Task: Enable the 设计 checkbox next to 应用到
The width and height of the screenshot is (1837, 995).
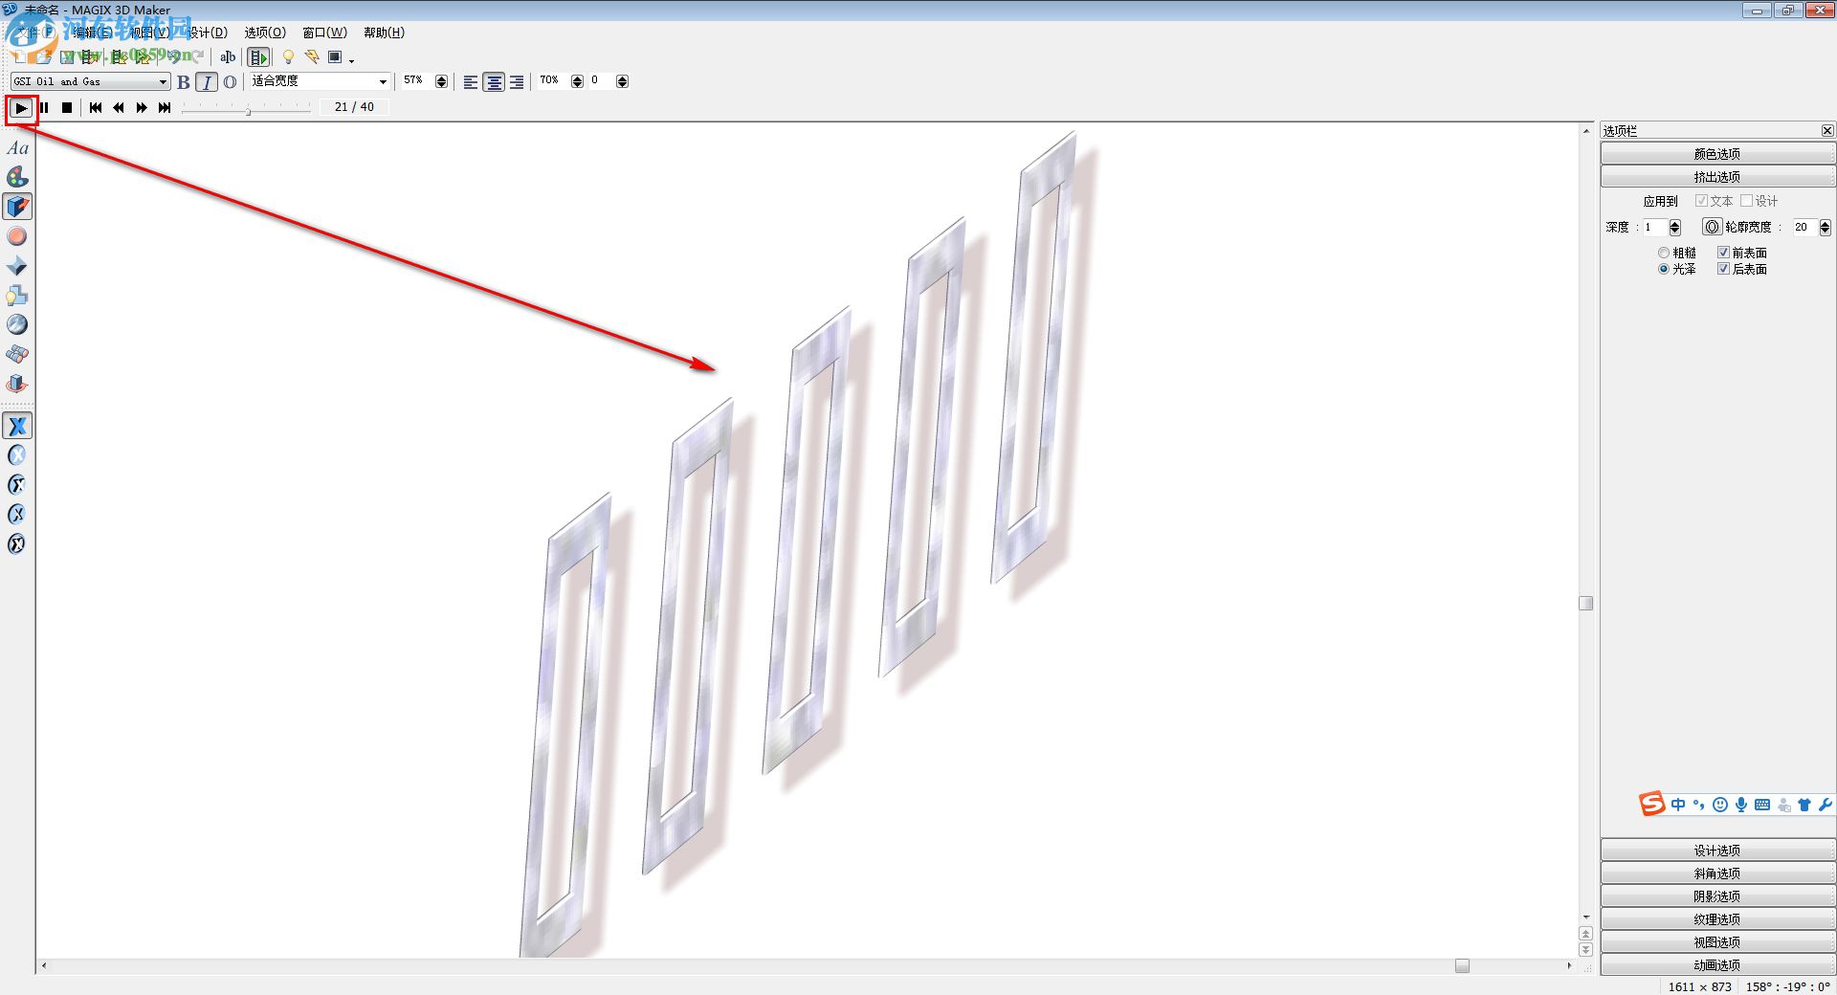Action: tap(1747, 201)
